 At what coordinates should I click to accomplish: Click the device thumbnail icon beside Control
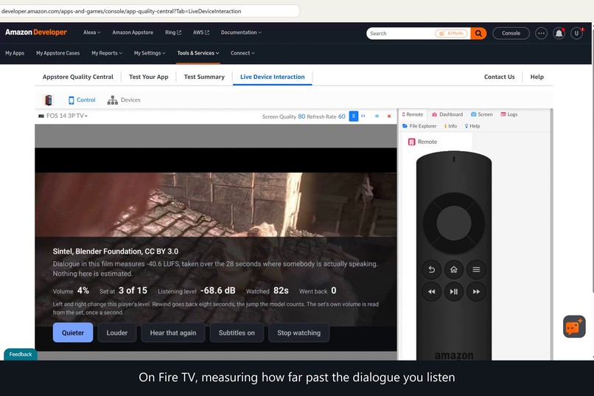point(49,100)
